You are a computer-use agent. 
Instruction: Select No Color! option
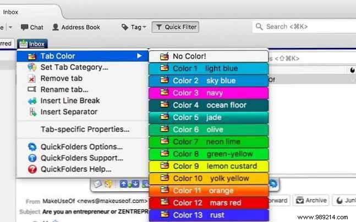click(x=209, y=56)
